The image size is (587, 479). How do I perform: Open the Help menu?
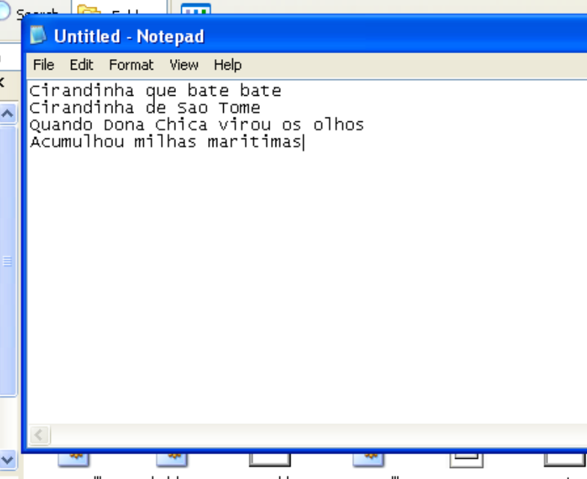(228, 65)
